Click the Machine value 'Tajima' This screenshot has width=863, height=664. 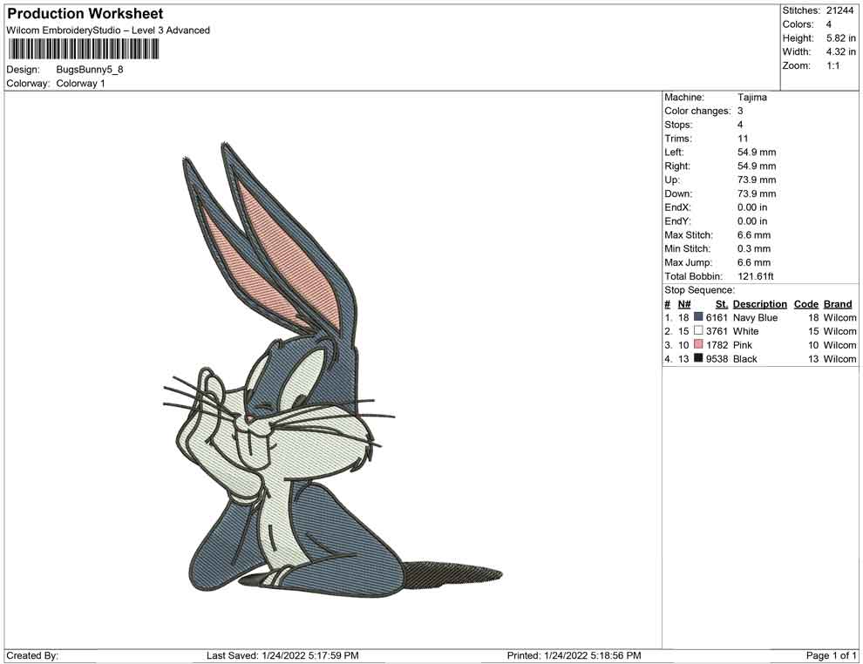pos(751,98)
